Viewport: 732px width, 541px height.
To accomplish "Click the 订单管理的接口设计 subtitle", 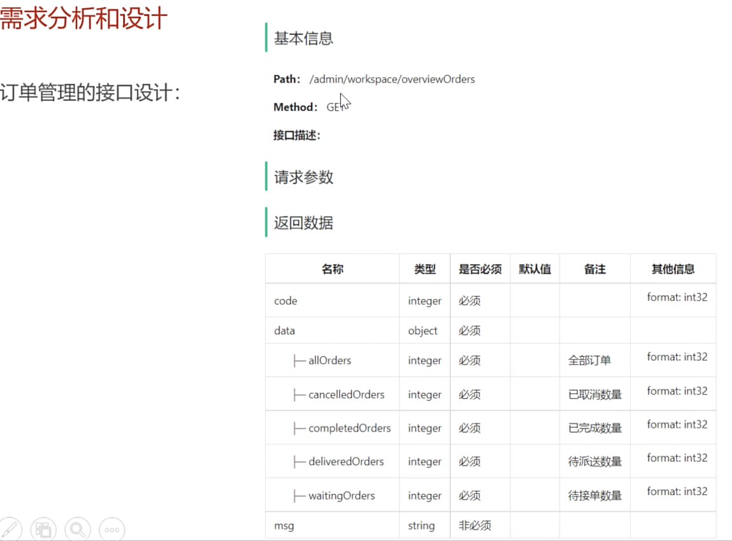I will click(x=90, y=92).
